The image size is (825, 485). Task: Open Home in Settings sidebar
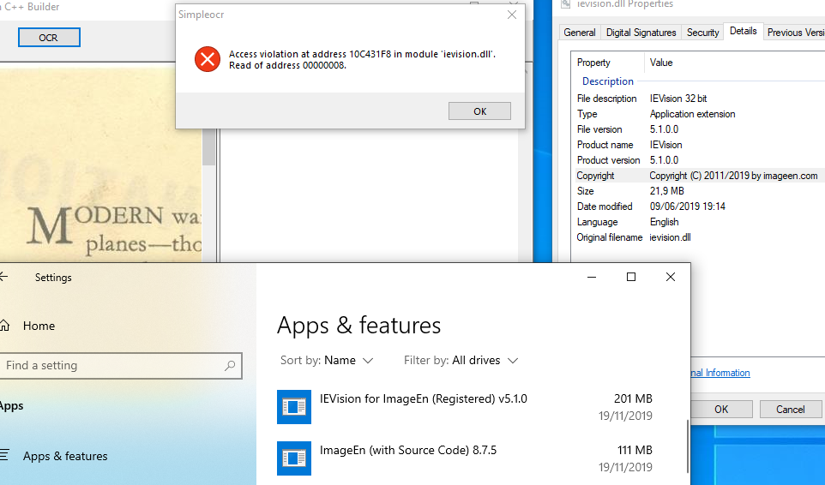pos(39,326)
